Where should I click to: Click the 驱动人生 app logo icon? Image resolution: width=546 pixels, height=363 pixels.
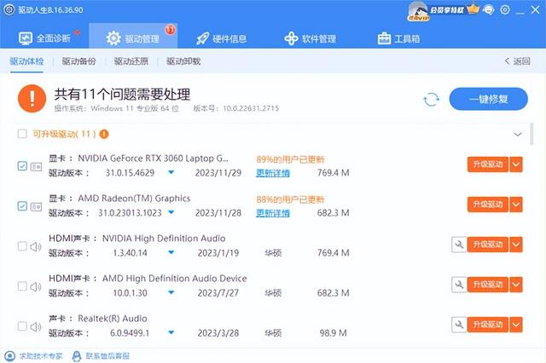(9, 9)
